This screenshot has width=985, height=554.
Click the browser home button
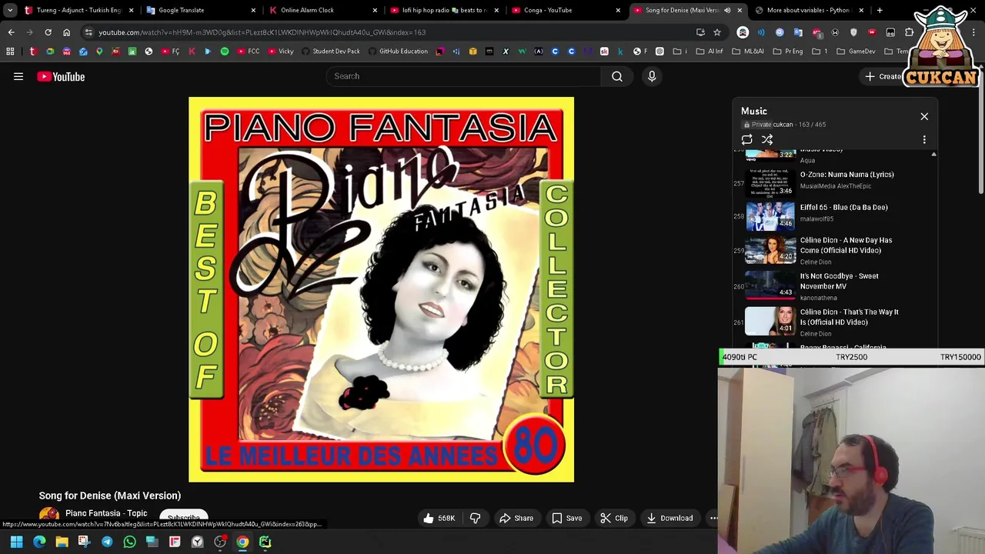click(x=66, y=32)
